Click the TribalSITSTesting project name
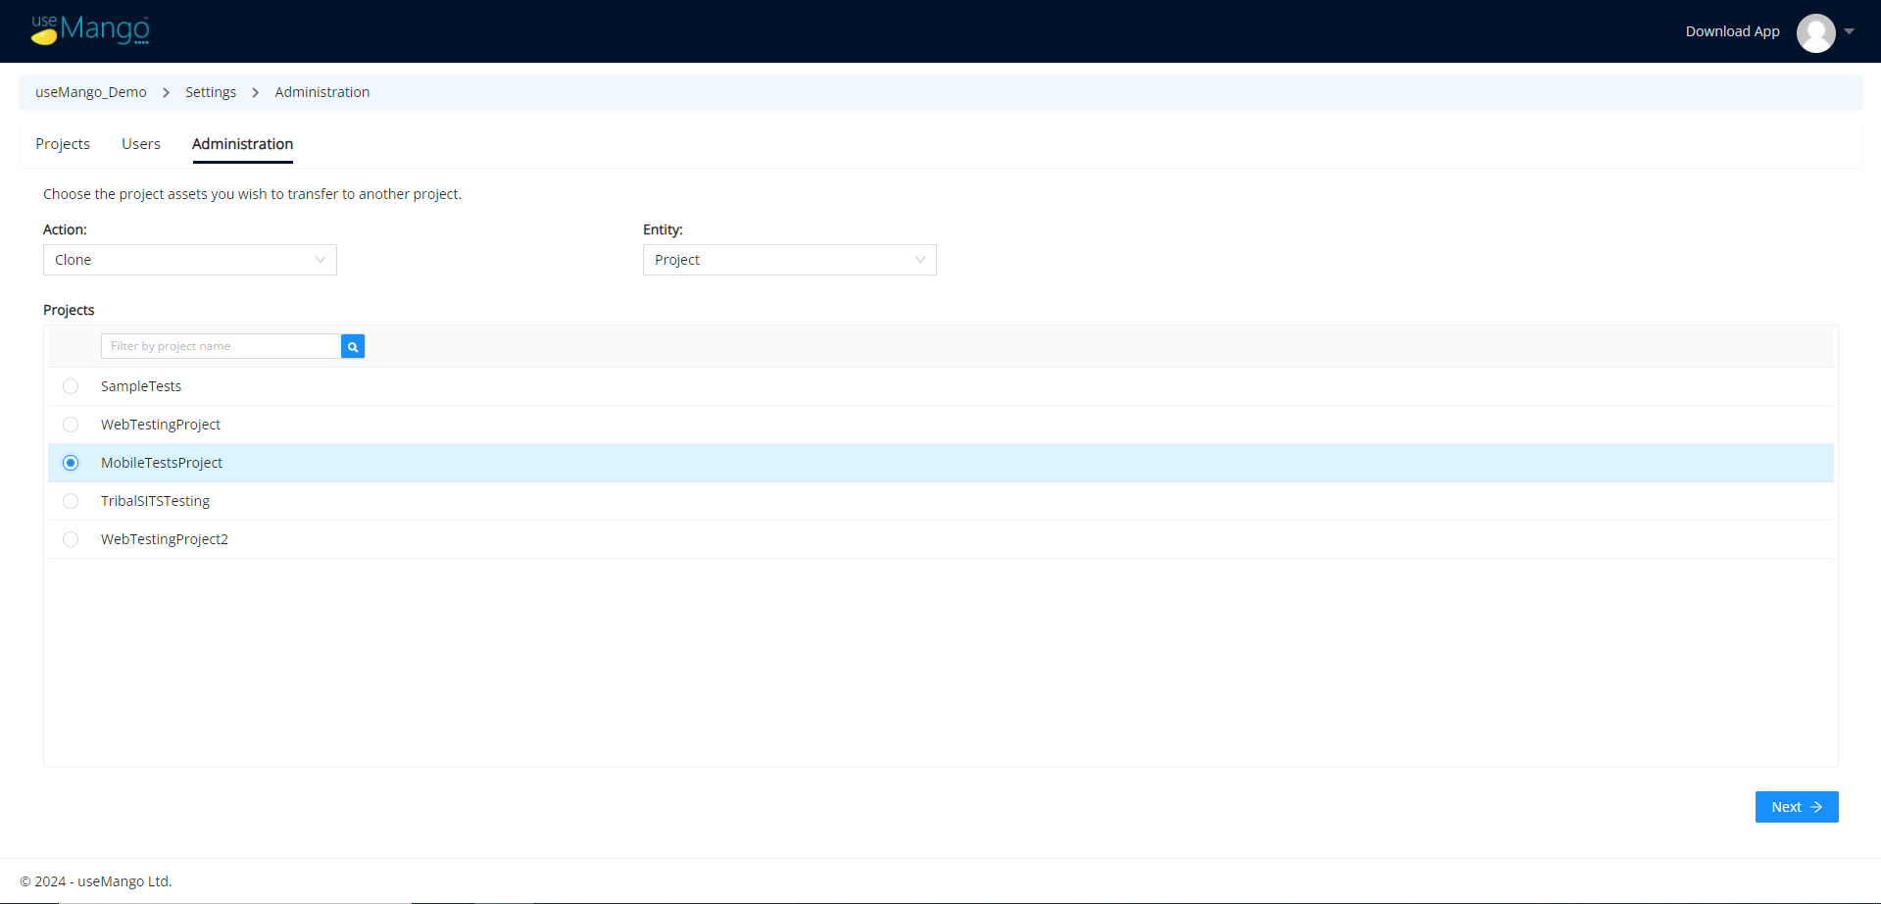The width and height of the screenshot is (1881, 904). point(155,501)
